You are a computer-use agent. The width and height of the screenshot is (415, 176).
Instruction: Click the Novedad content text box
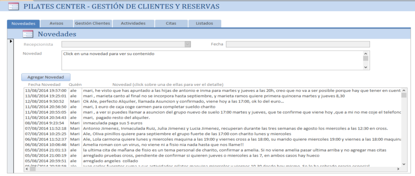[x=212, y=60]
